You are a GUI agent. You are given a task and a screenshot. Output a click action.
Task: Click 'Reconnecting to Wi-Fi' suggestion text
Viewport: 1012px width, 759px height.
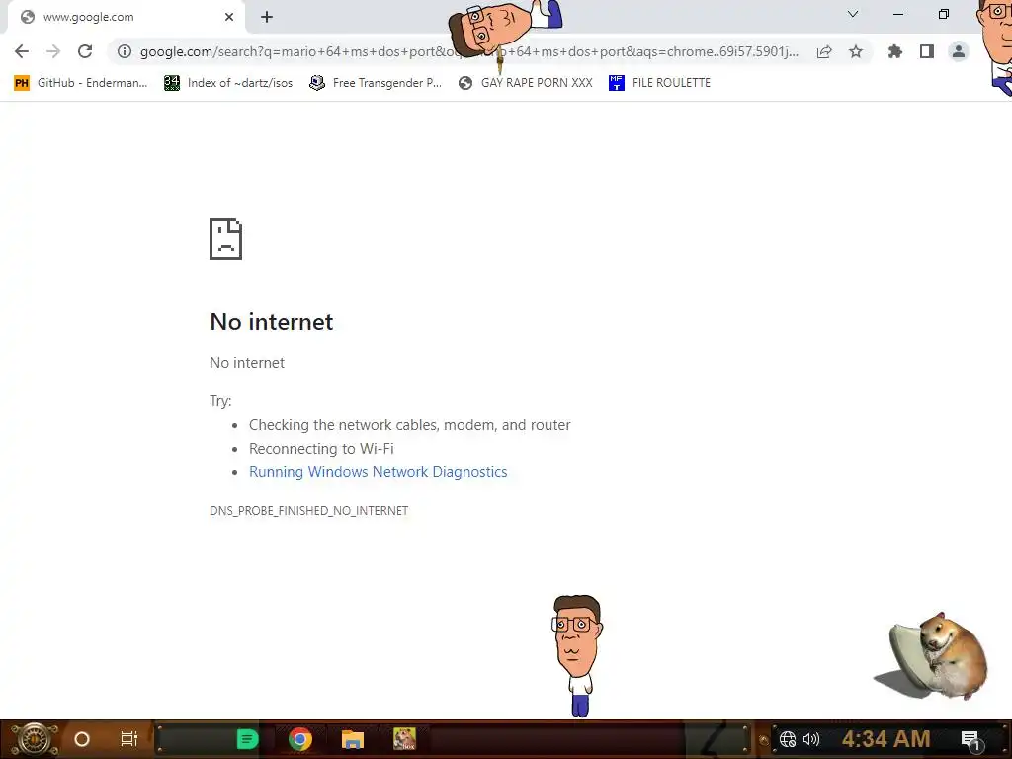tap(321, 449)
